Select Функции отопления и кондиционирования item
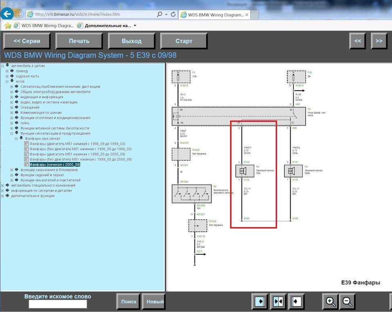The height and width of the screenshot is (312, 392). pos(55,118)
